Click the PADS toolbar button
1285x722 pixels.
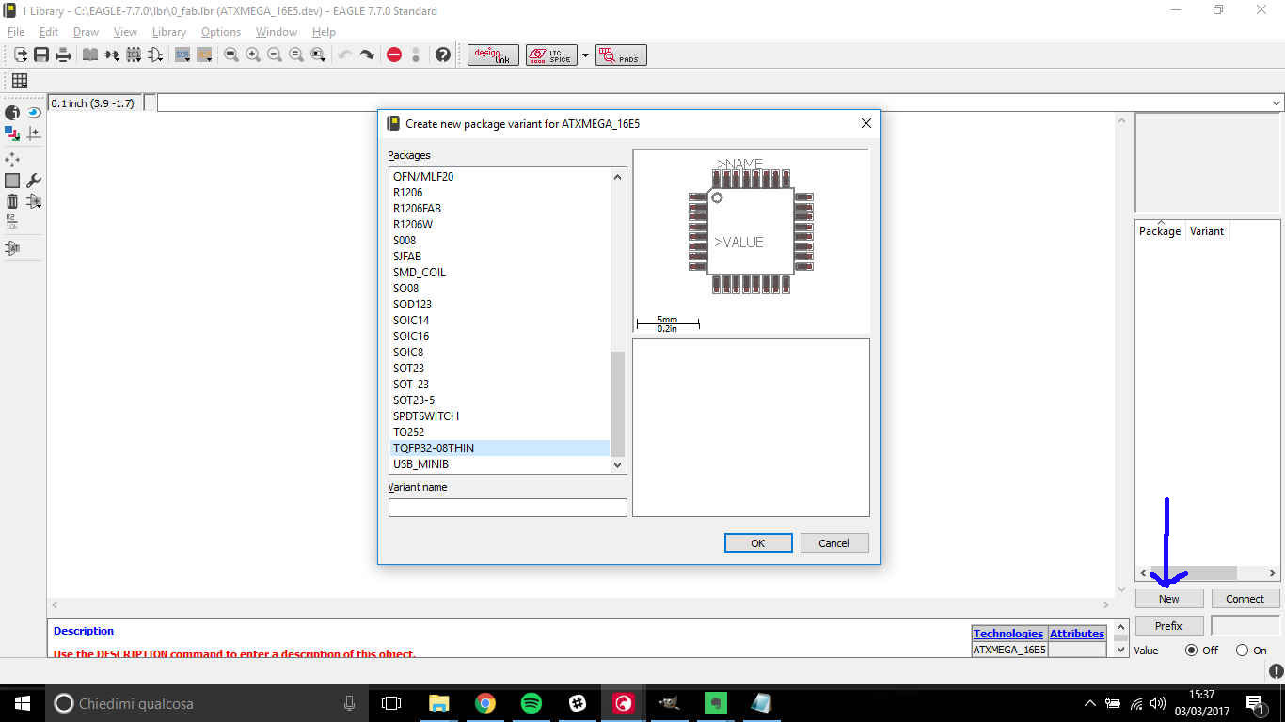(621, 55)
